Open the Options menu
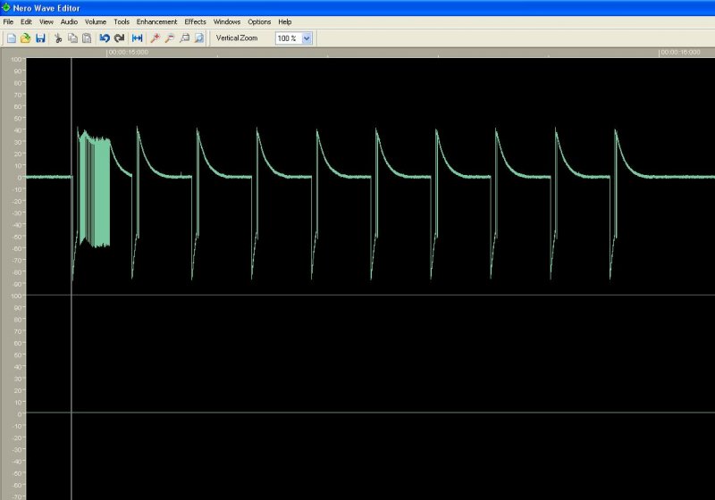 tap(259, 21)
